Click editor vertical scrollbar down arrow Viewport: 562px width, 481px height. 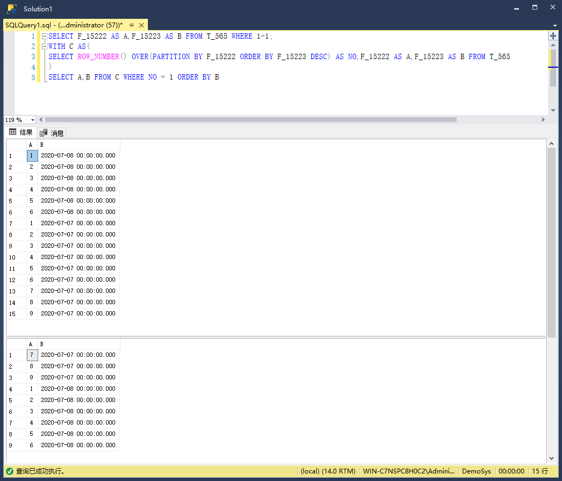pos(553,110)
